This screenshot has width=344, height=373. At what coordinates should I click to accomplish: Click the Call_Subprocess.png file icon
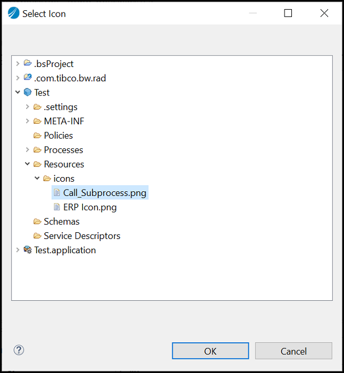pyautogui.click(x=57, y=193)
